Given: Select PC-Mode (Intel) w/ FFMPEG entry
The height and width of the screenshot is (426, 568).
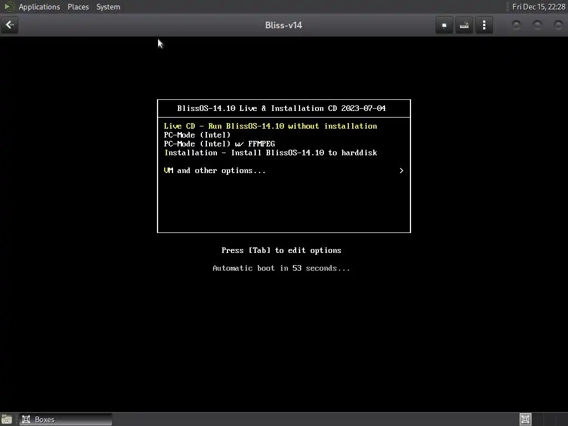Looking at the screenshot, I should (219, 144).
